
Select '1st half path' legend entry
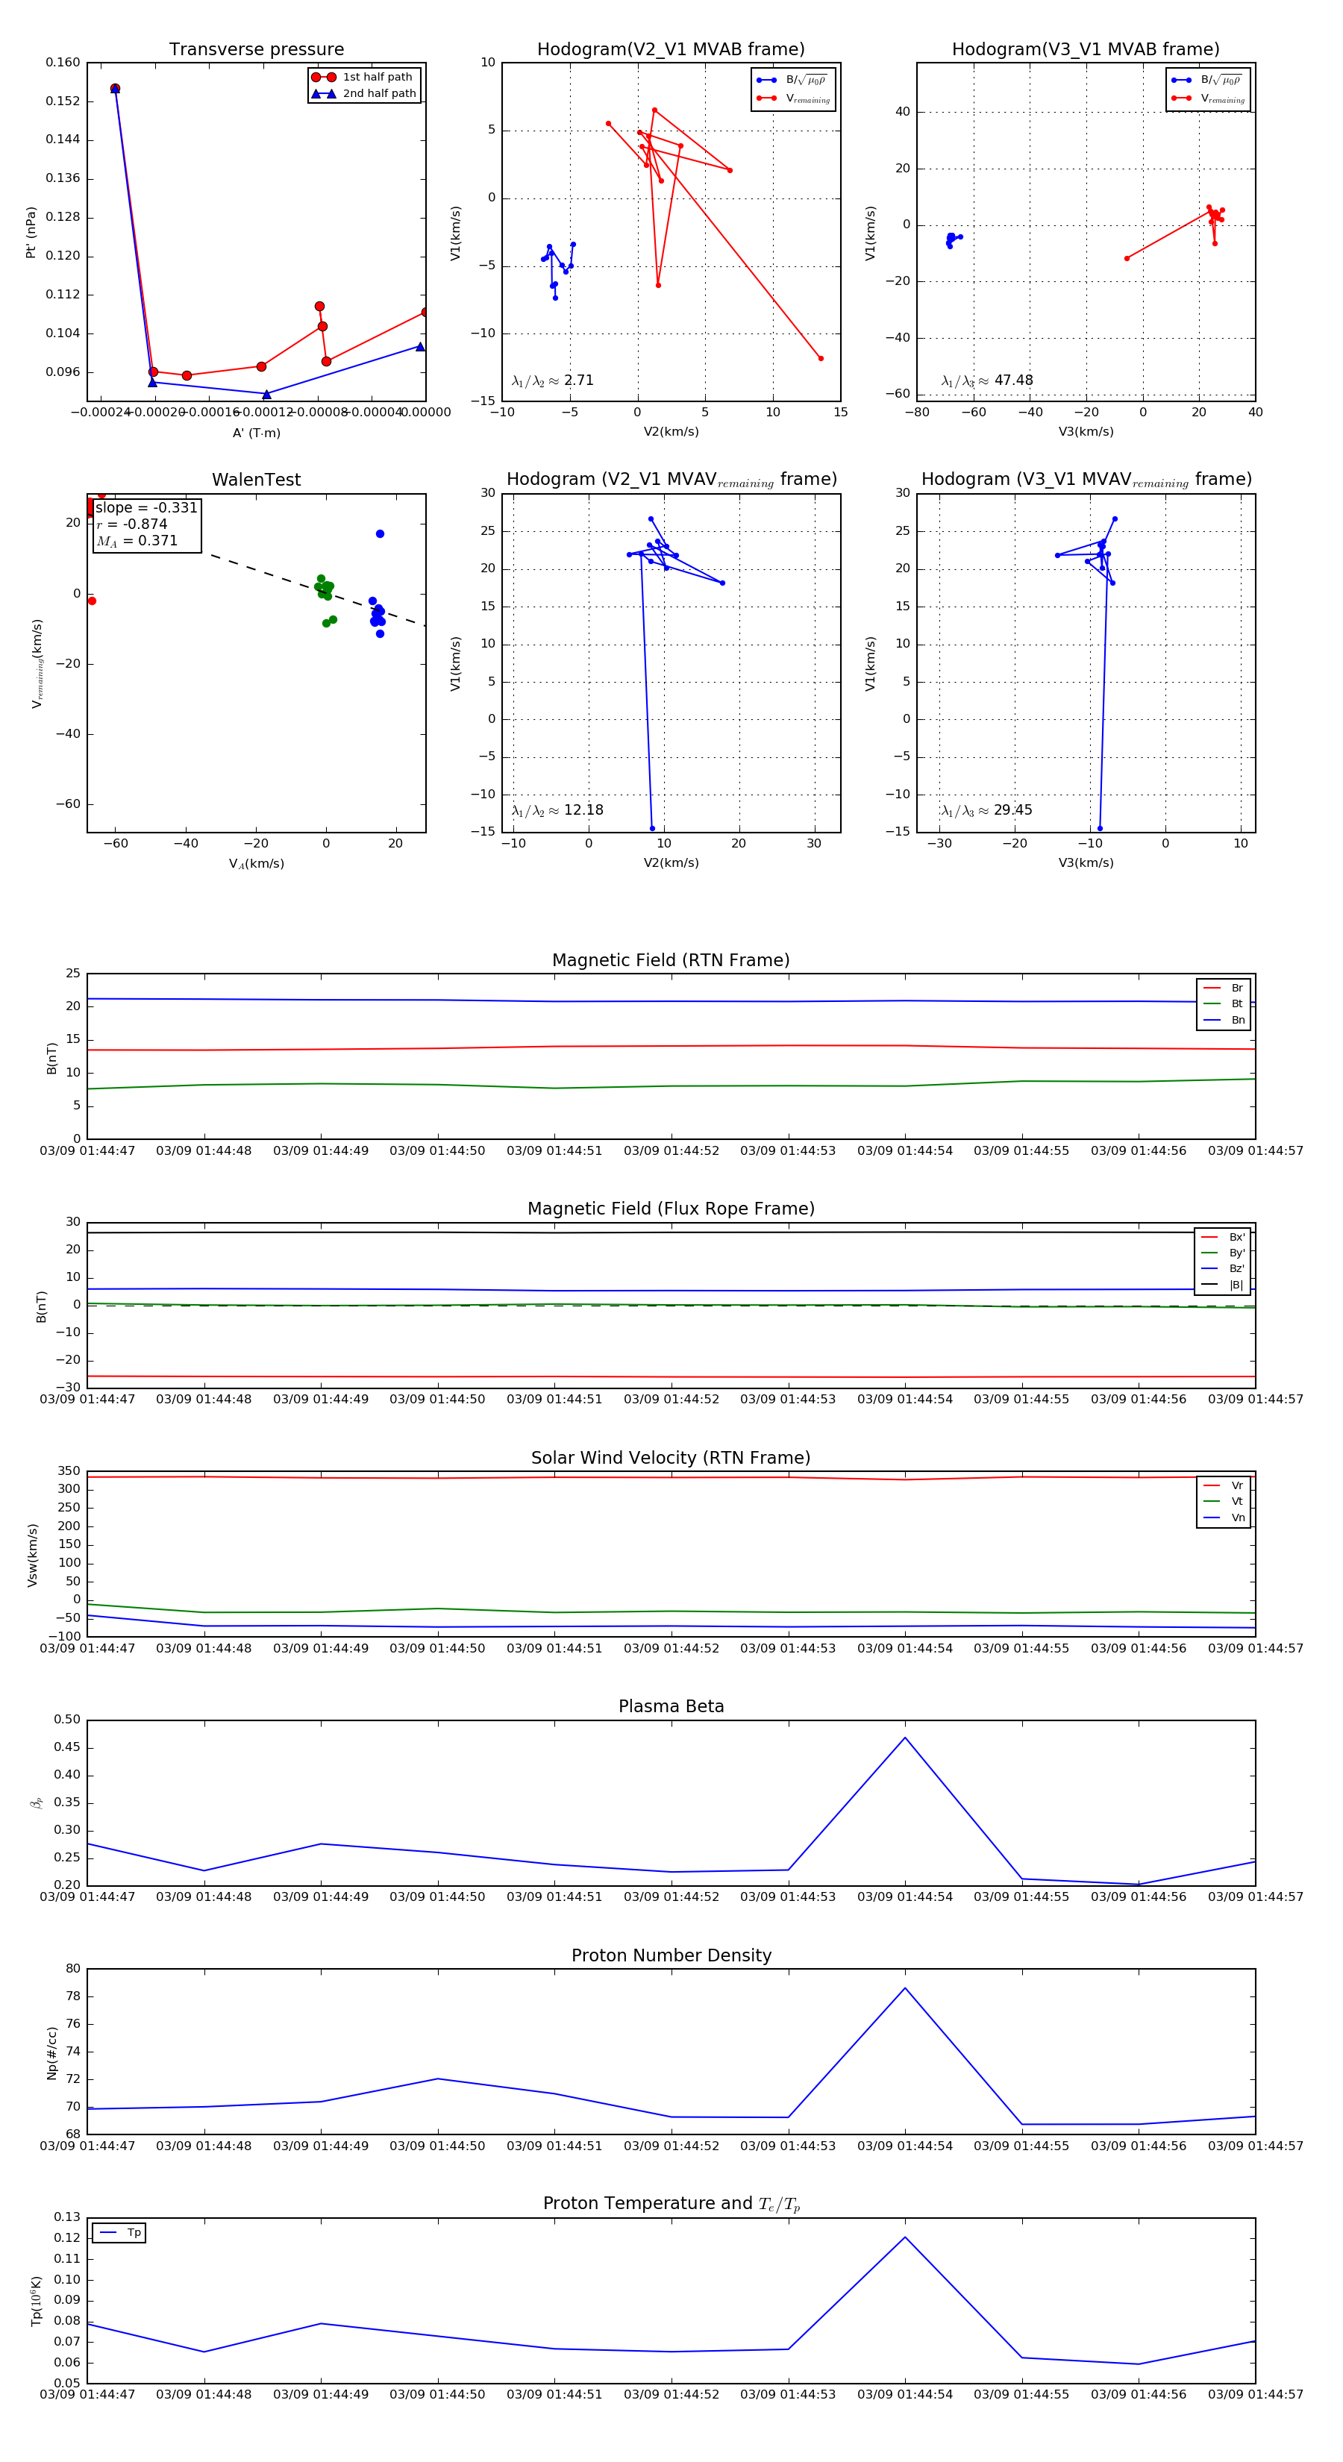363,76
